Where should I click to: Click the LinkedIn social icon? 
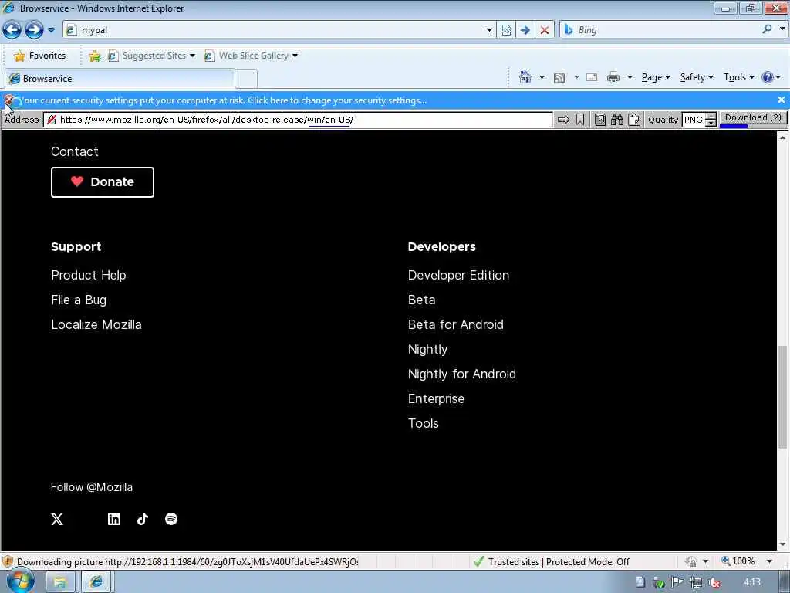coord(114,519)
